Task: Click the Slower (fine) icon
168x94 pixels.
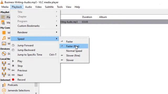Action: point(62,55)
